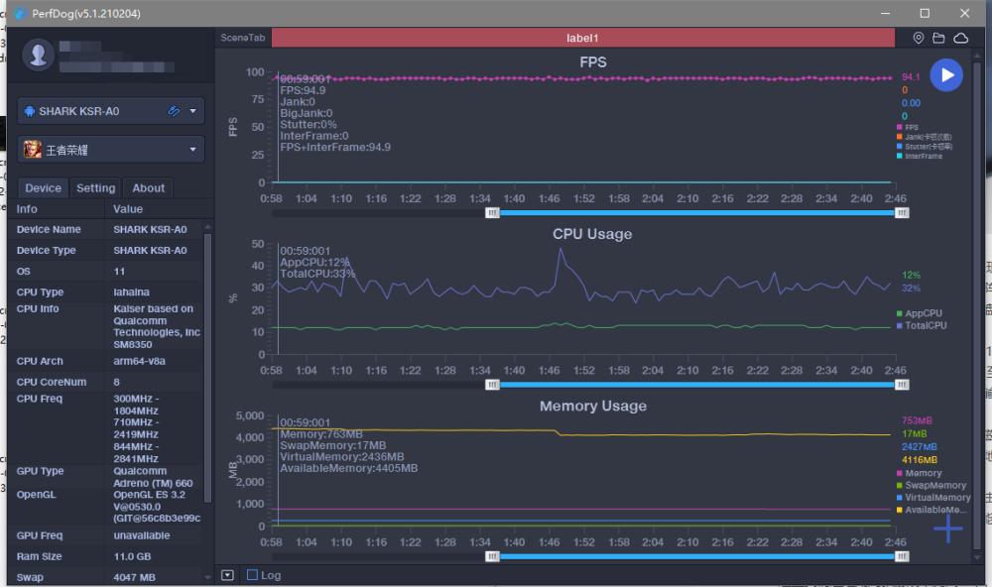This screenshot has height=587, width=992.
Task: Click the user avatar icon
Action: pos(40,55)
